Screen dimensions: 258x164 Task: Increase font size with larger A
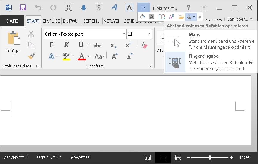tap(115, 56)
